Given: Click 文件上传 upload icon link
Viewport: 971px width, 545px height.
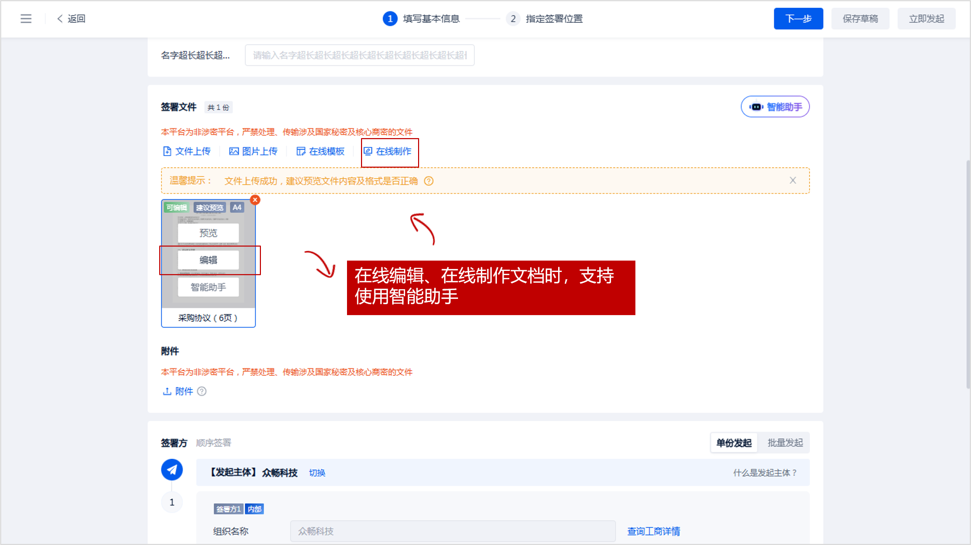Looking at the screenshot, I should coord(187,151).
